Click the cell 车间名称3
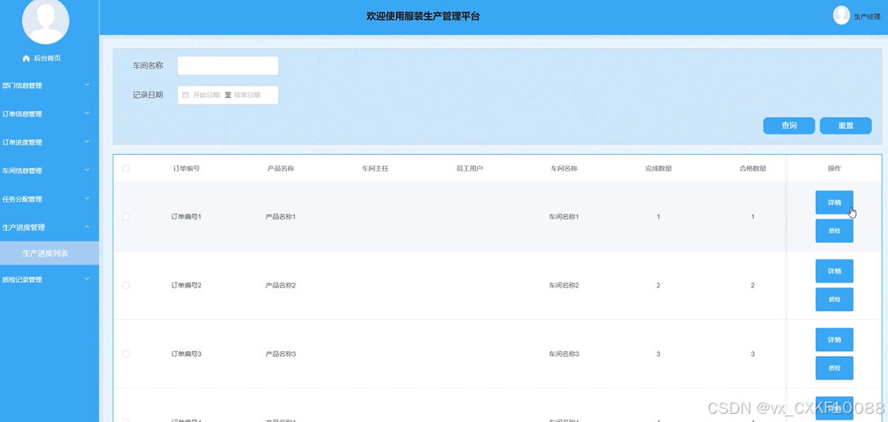Screen dimensions: 888x422 (564, 353)
